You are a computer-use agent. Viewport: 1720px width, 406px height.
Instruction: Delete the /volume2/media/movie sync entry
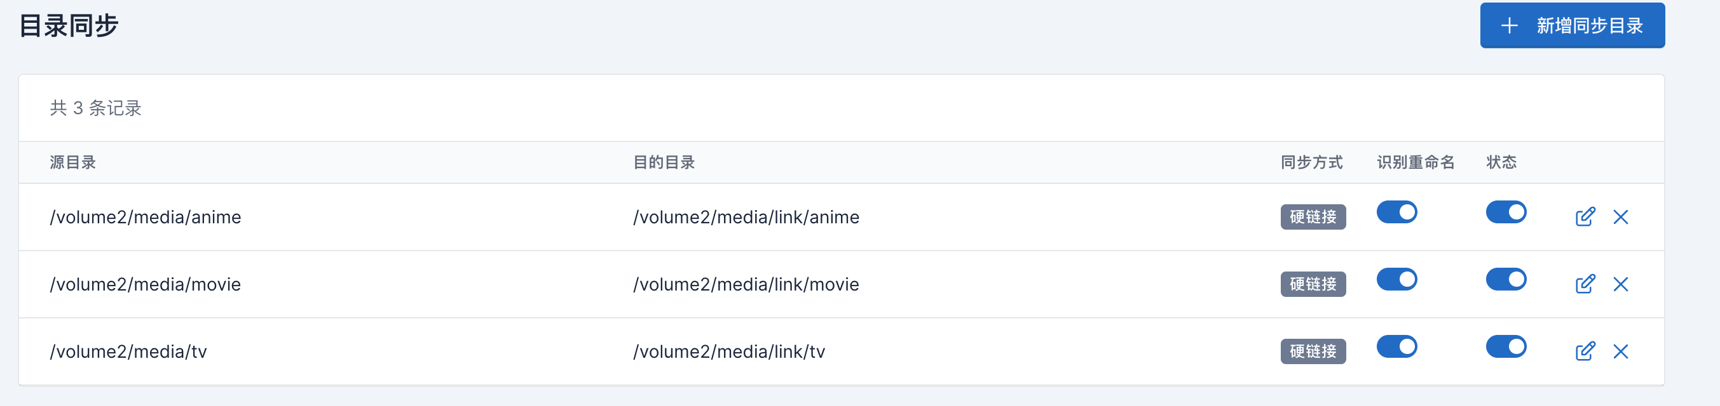click(x=1620, y=284)
